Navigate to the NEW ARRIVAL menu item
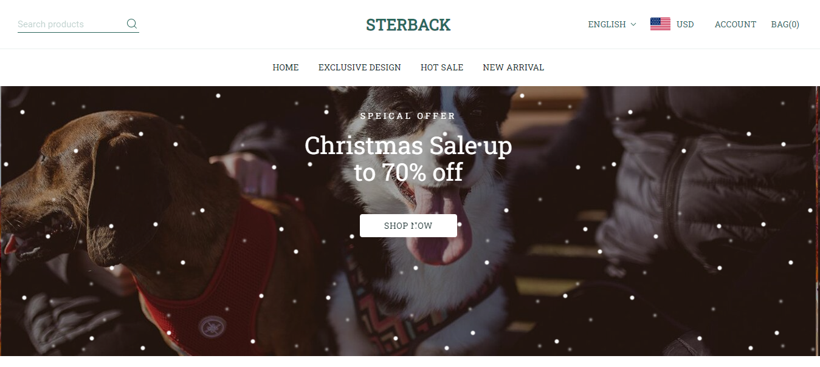This screenshot has height=367, width=820. point(514,67)
